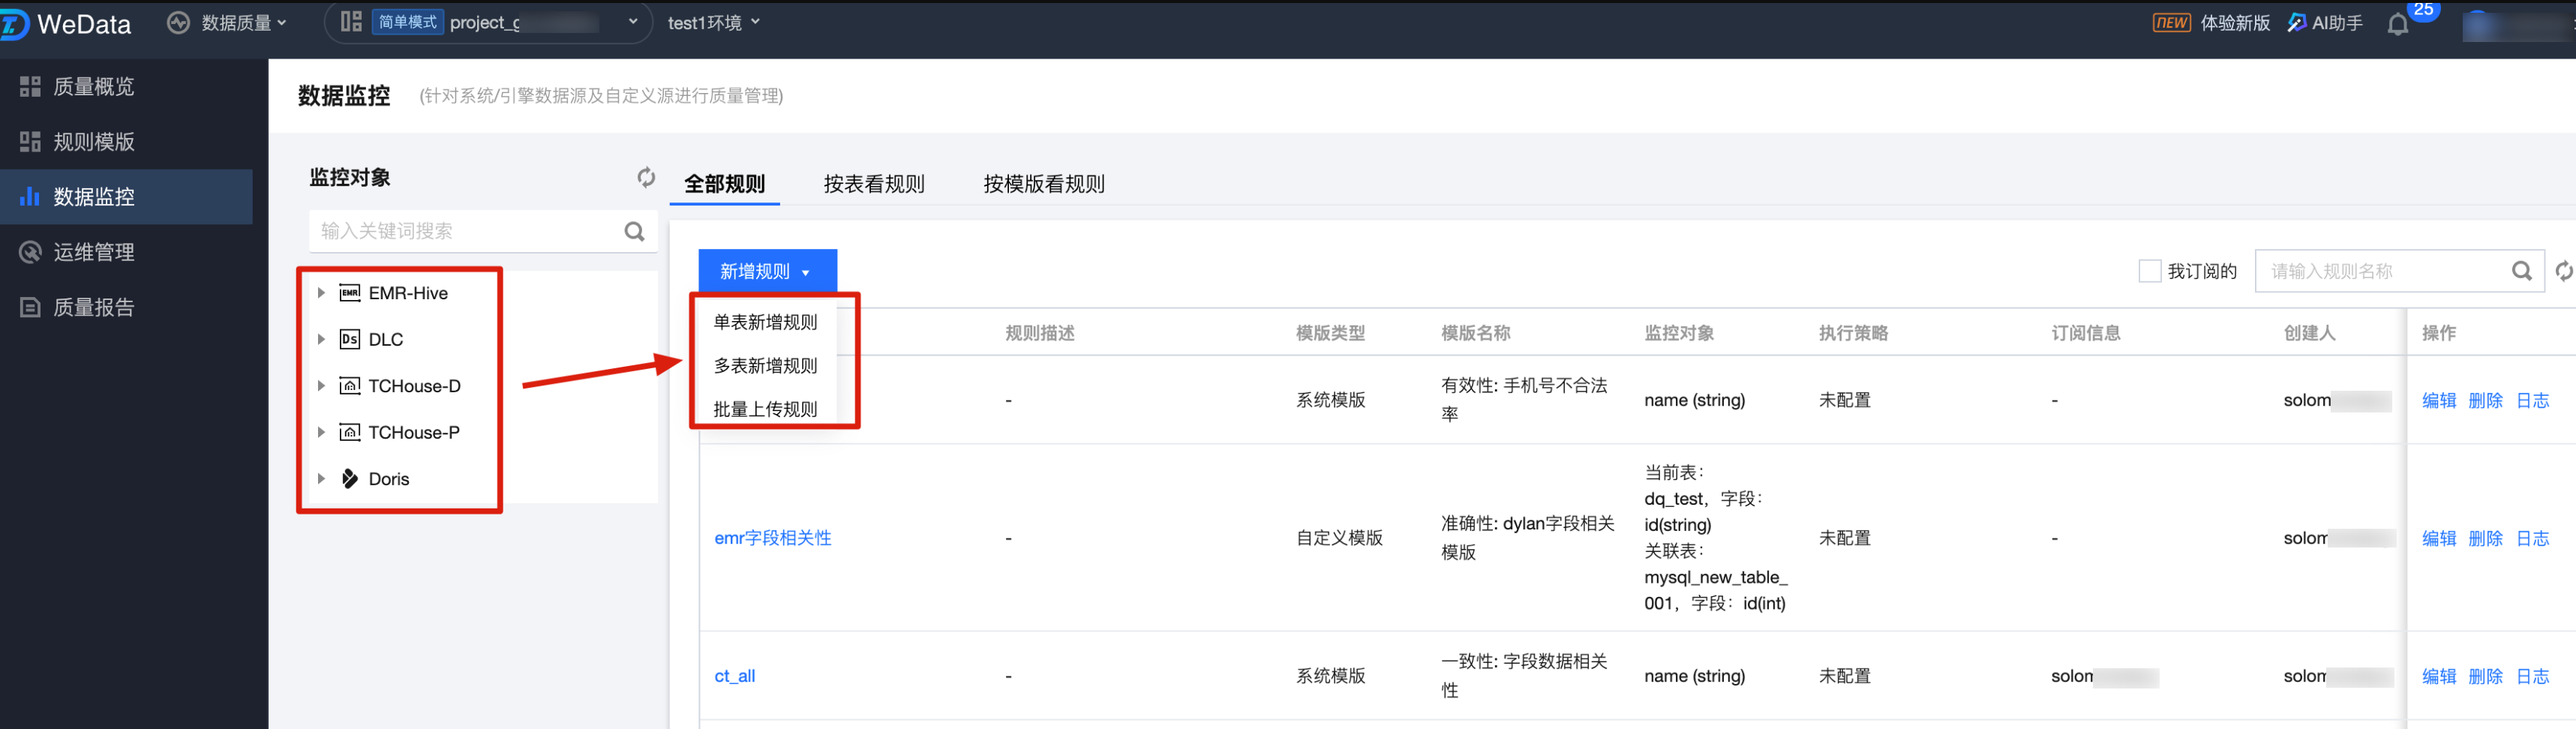Enable the 我订阅的 checkbox

coord(2149,271)
